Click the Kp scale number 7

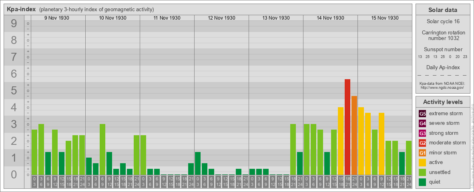point(14,57)
